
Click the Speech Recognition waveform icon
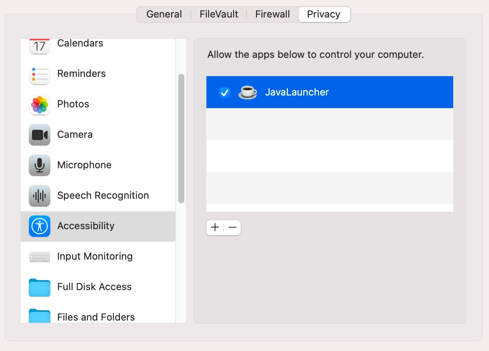coord(40,196)
